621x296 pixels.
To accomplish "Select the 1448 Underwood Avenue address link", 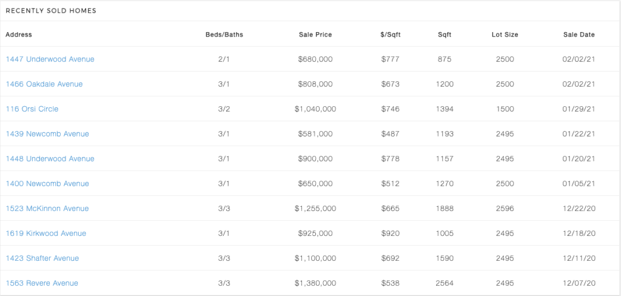I will 50,159.
